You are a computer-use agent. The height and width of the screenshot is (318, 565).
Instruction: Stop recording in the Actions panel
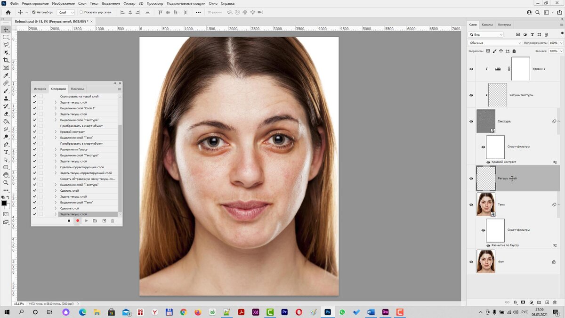pyautogui.click(x=69, y=220)
